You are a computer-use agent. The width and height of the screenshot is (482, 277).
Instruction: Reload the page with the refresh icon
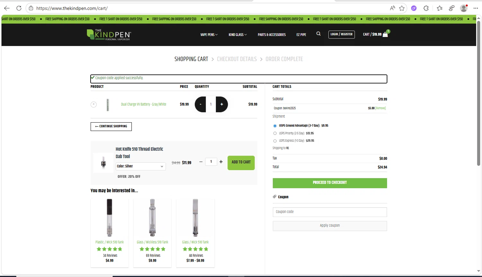[x=19, y=8]
